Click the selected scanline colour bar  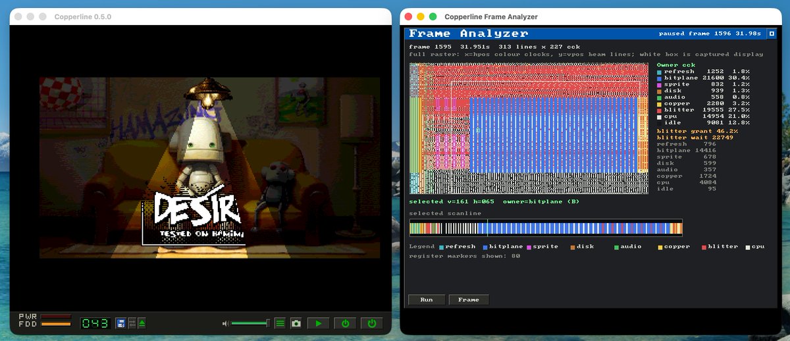point(546,228)
